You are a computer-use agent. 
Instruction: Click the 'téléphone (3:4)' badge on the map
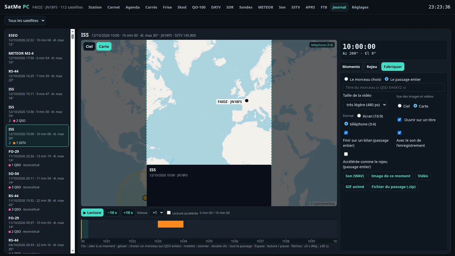click(322, 45)
